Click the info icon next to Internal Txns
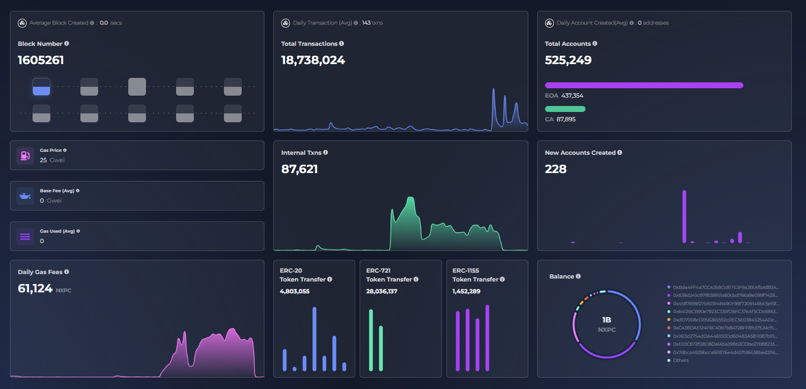This screenshot has height=389, width=806. (x=326, y=152)
